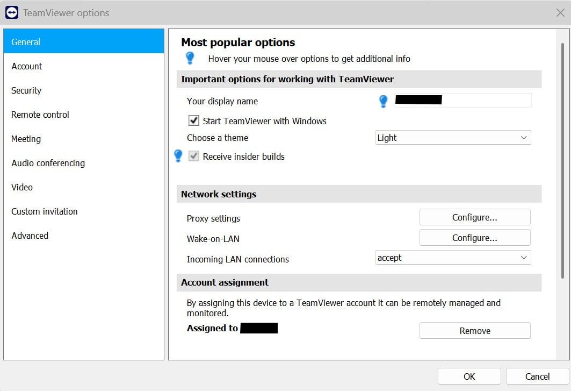Screen dimensions: 571x391
Task: Toggle the Receive insider builds checkbox
Action: [193, 156]
